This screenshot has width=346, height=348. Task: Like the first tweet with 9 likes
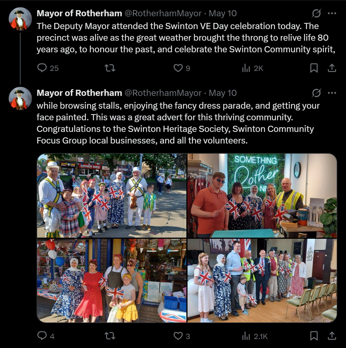coord(182,68)
